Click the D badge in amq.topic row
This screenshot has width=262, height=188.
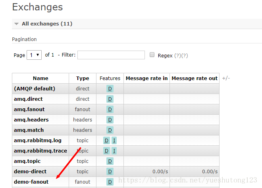(x=110, y=161)
